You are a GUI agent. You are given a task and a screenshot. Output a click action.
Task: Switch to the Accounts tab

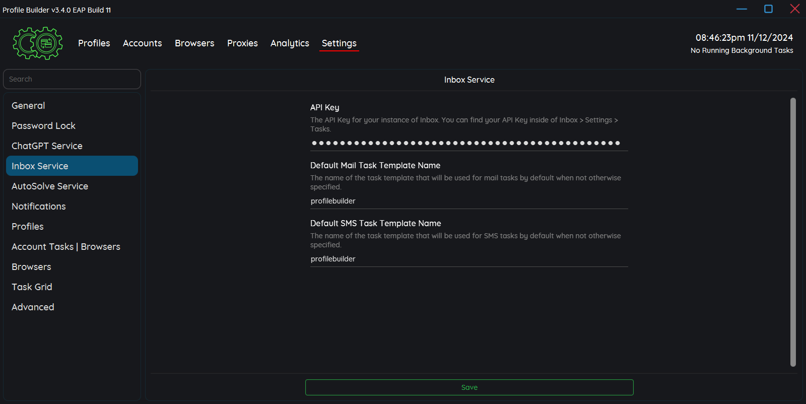pos(142,43)
